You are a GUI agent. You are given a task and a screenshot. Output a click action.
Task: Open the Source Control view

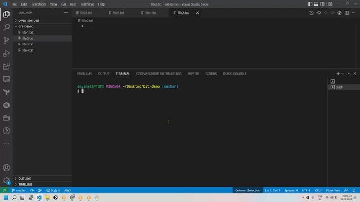point(6,40)
